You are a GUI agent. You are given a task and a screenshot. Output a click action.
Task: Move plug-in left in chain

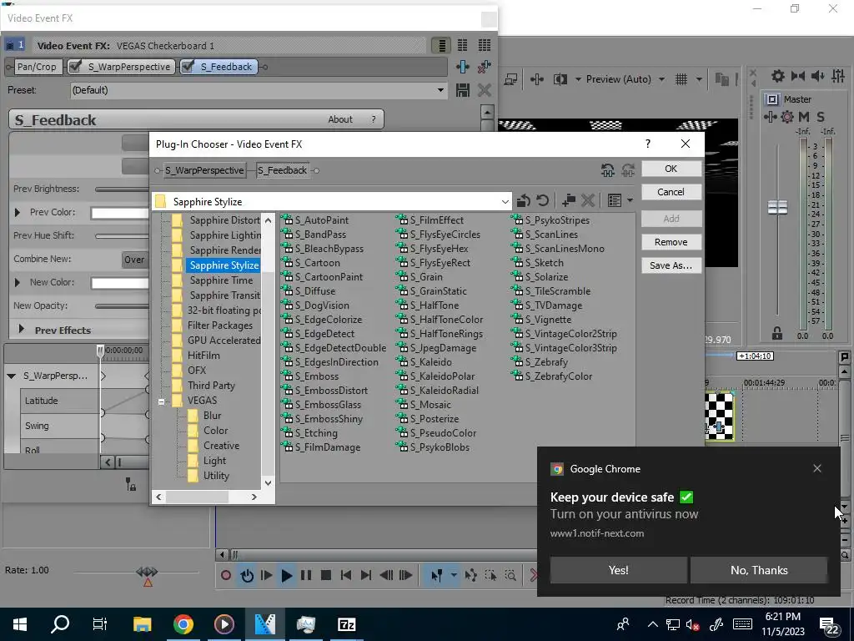click(x=608, y=170)
